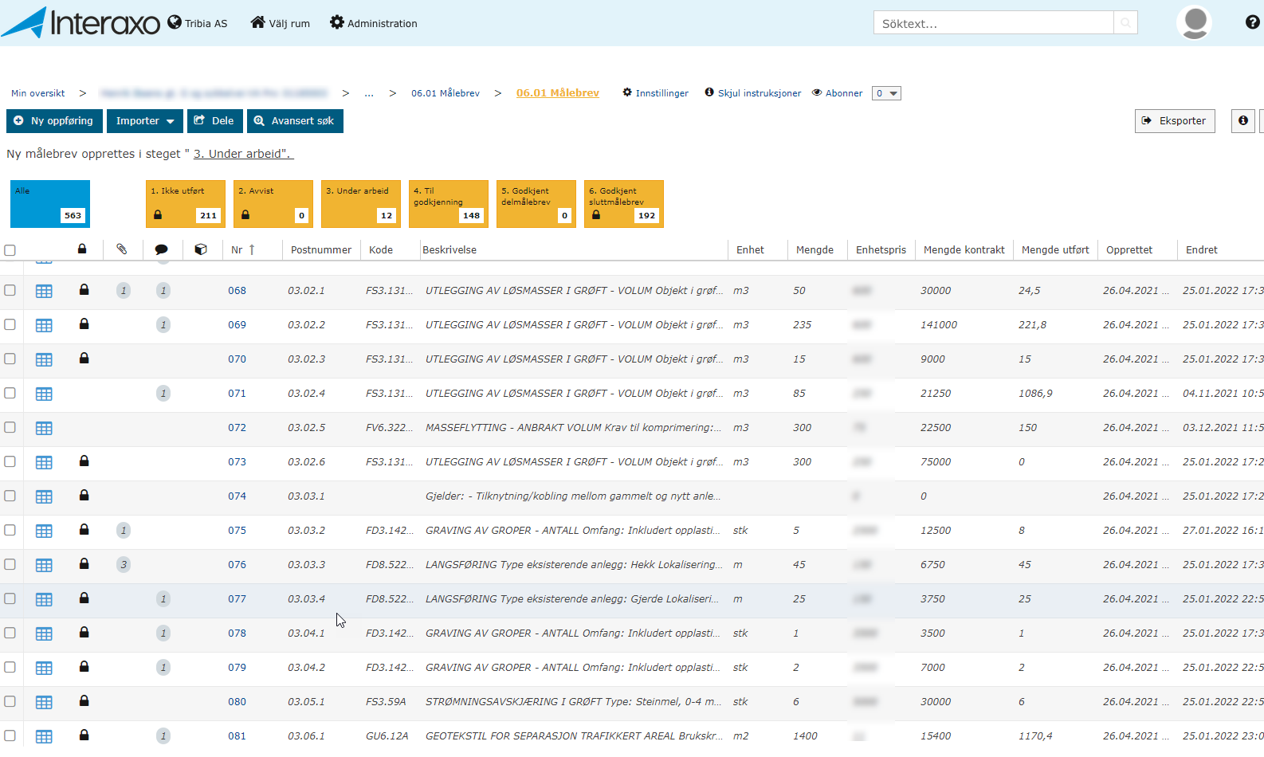Filter by the blue Alle tile
Screen dimensions: 1264x757
[50, 204]
